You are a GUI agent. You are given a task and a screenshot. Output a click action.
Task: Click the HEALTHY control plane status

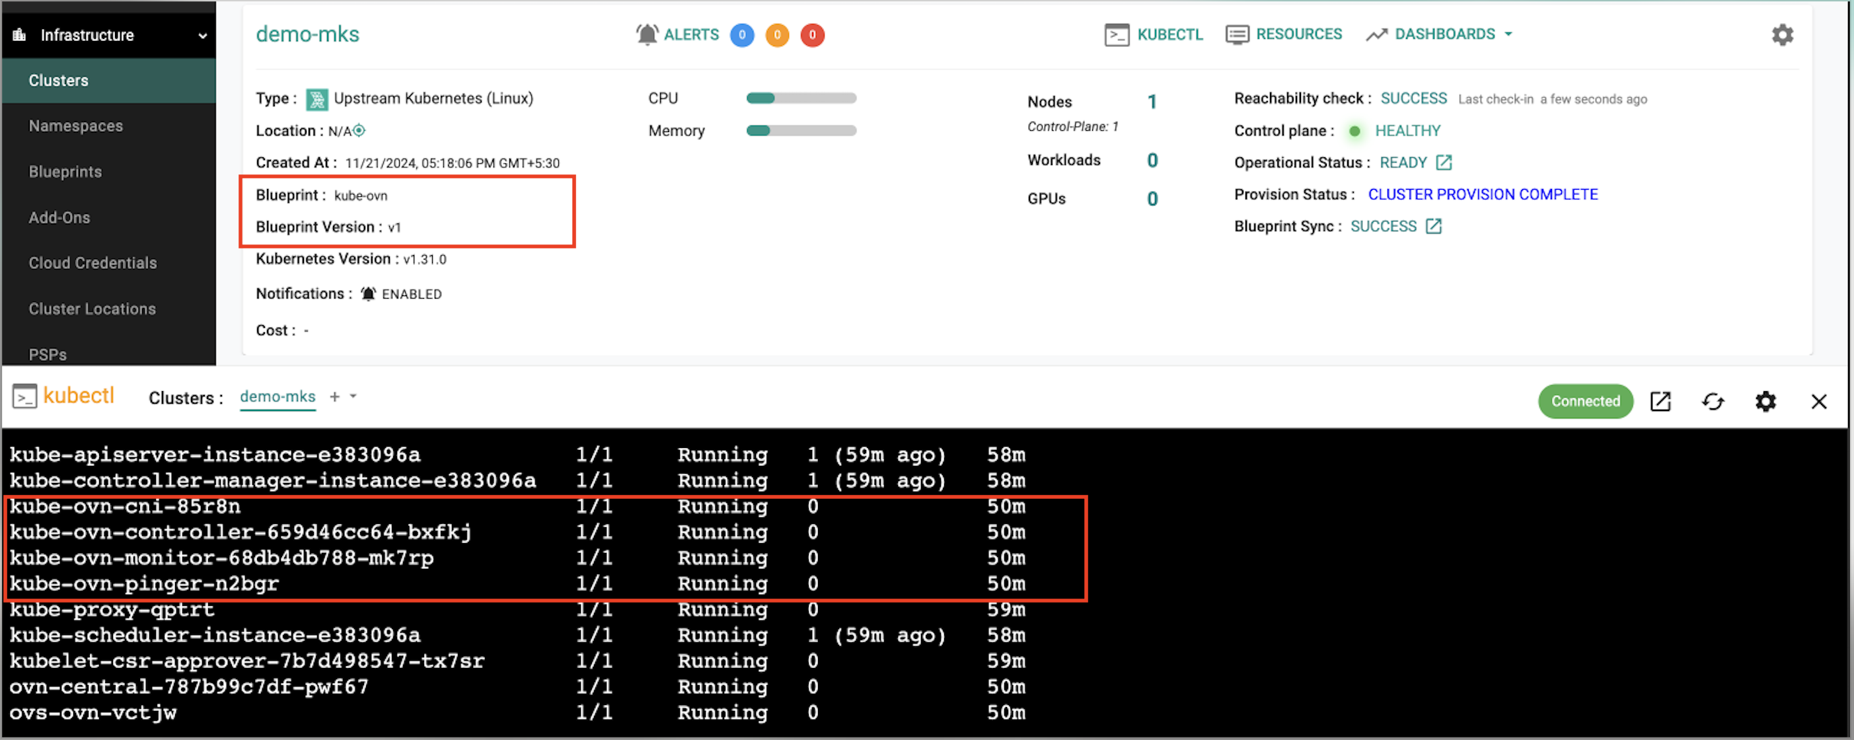[x=1407, y=131]
